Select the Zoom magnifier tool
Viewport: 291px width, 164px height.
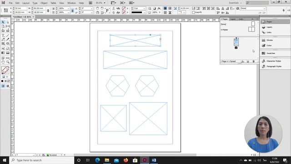[8, 62]
